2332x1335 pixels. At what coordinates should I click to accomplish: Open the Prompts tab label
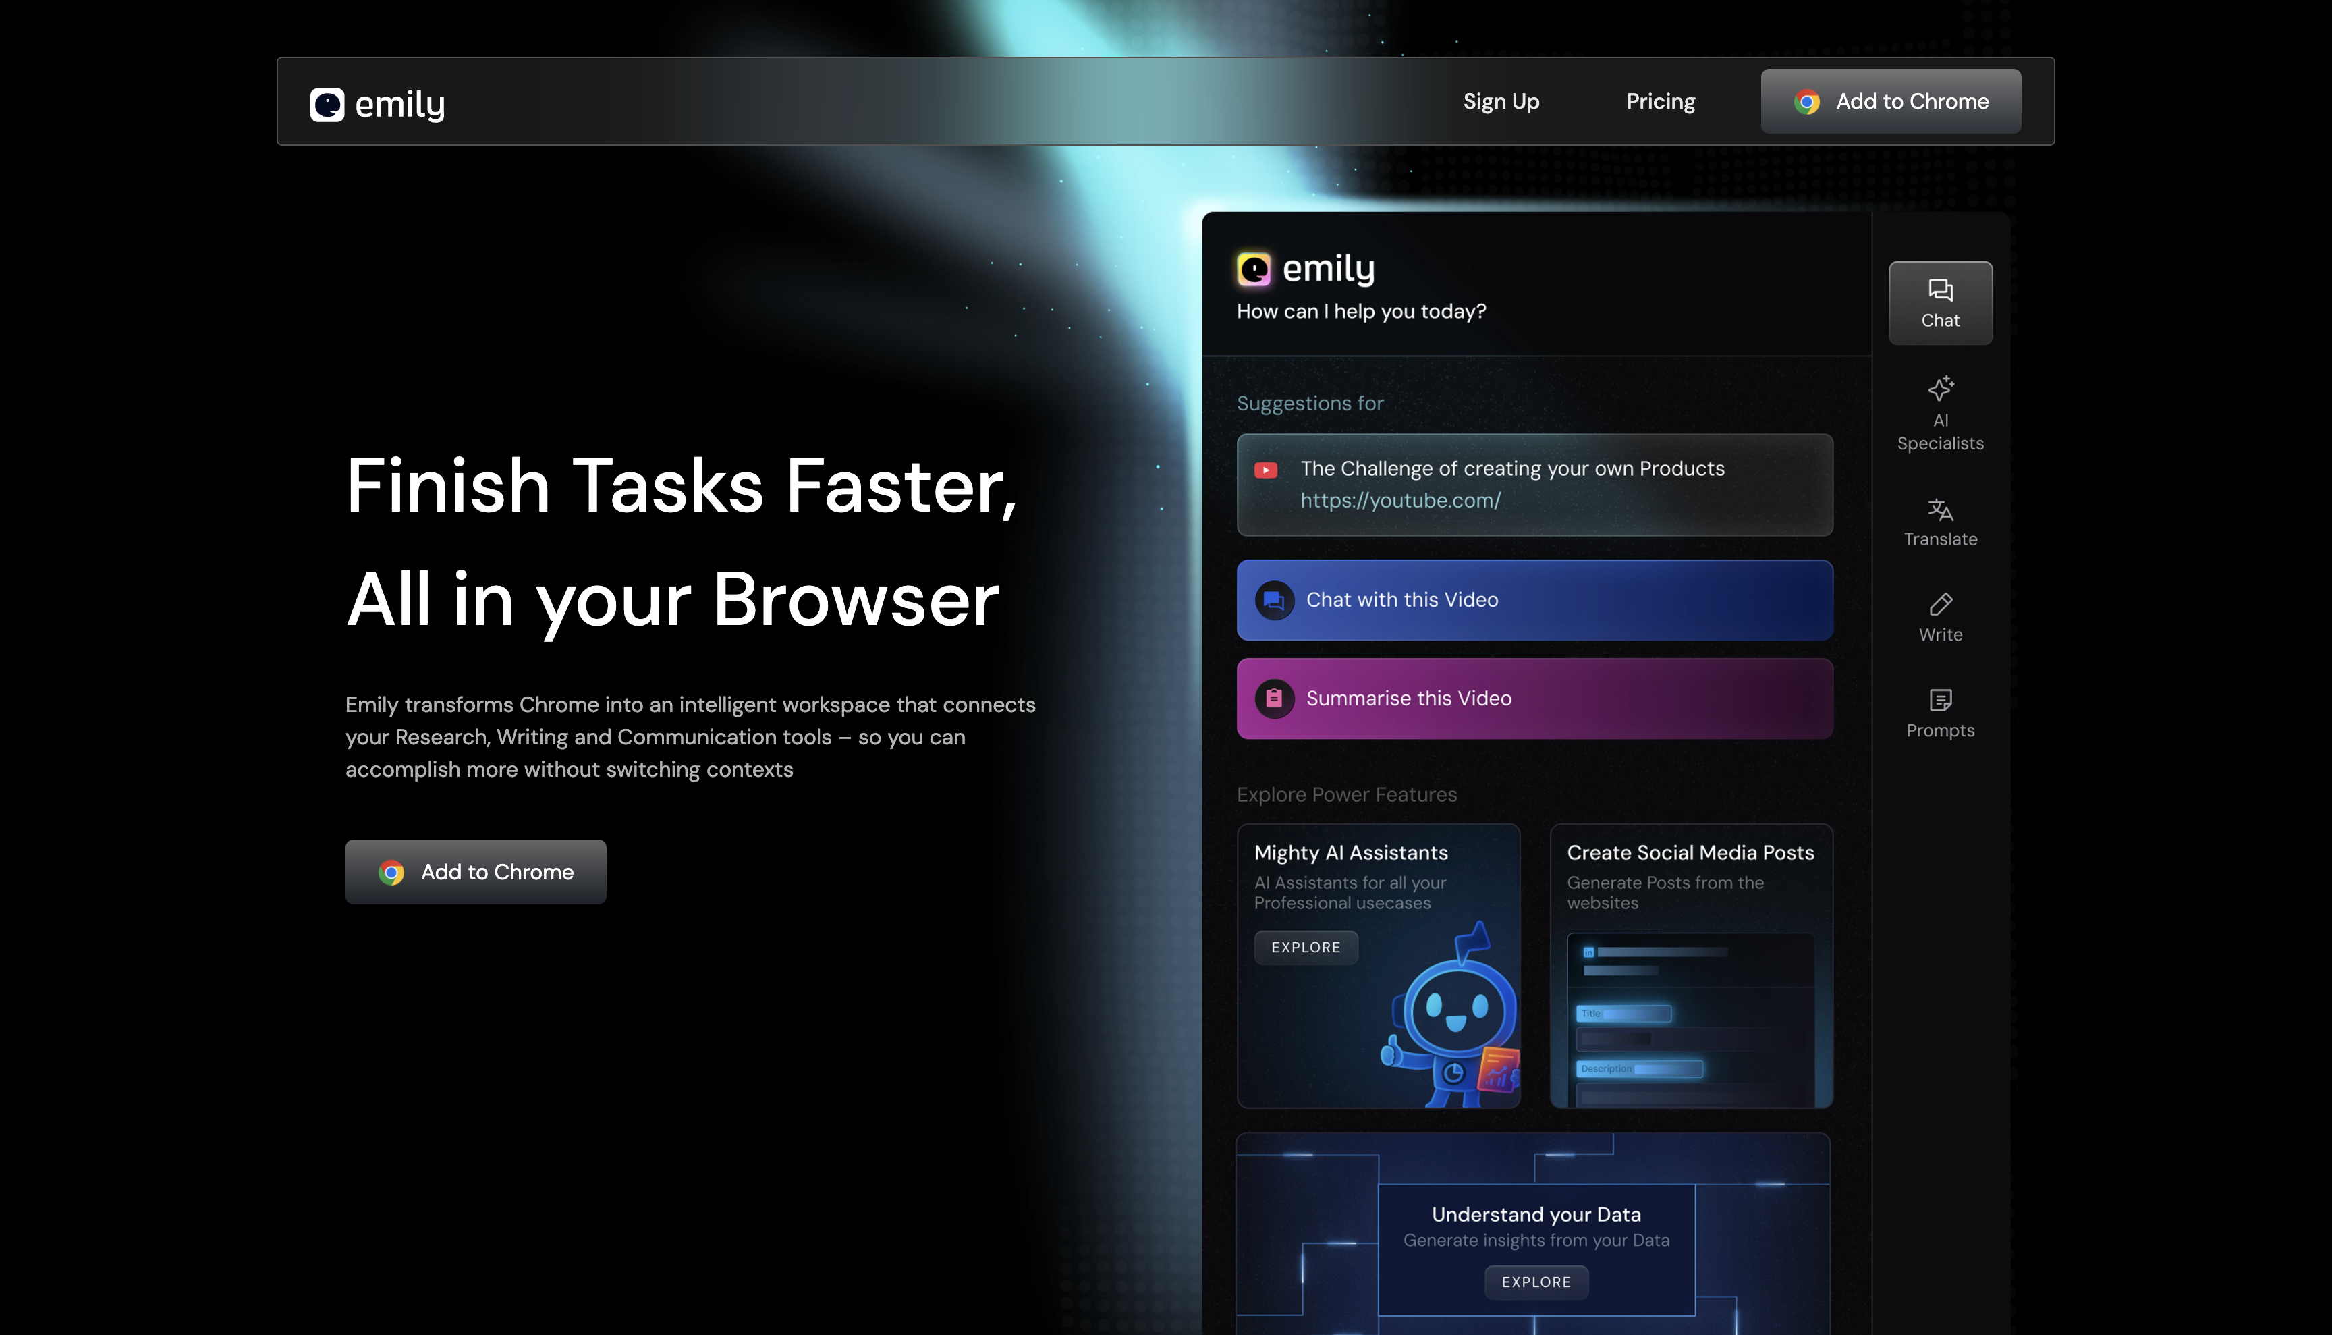pyautogui.click(x=1941, y=731)
